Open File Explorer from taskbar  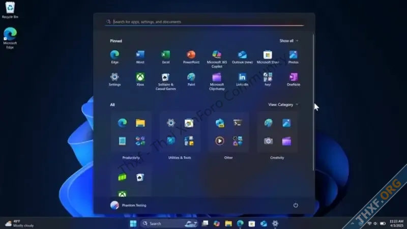(x=228, y=223)
